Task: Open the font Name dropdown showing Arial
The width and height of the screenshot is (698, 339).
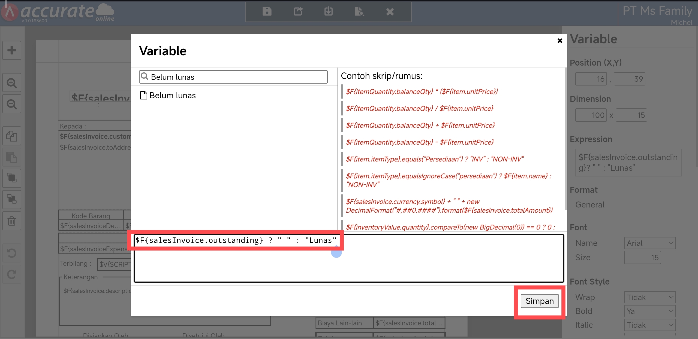Action: (x=650, y=243)
